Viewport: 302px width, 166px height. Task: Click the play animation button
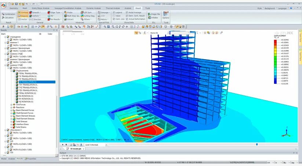click(63, 145)
